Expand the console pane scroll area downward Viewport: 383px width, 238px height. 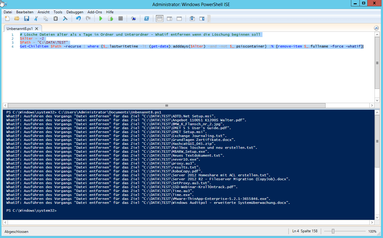(376, 217)
